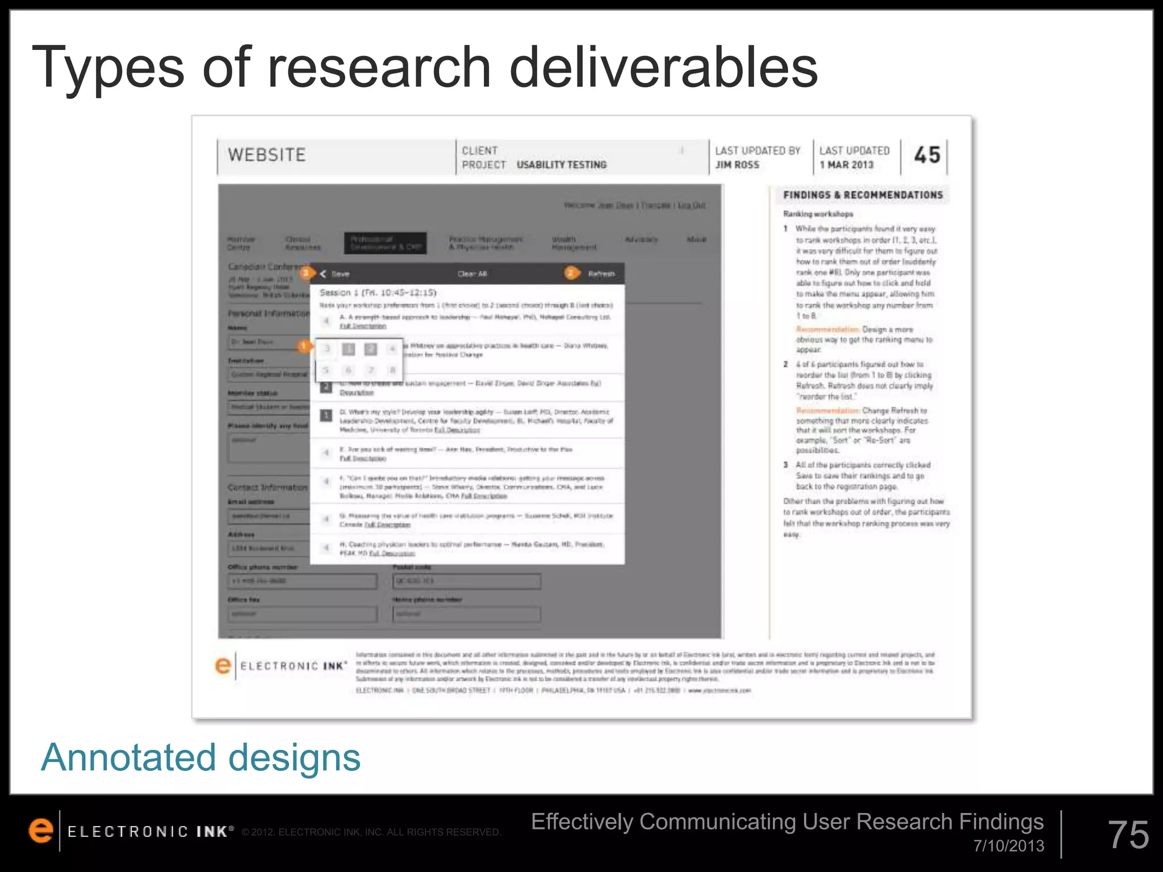Viewport: 1163px width, 872px height.
Task: Choose rank 1 in the number picker popup
Action: (x=349, y=349)
